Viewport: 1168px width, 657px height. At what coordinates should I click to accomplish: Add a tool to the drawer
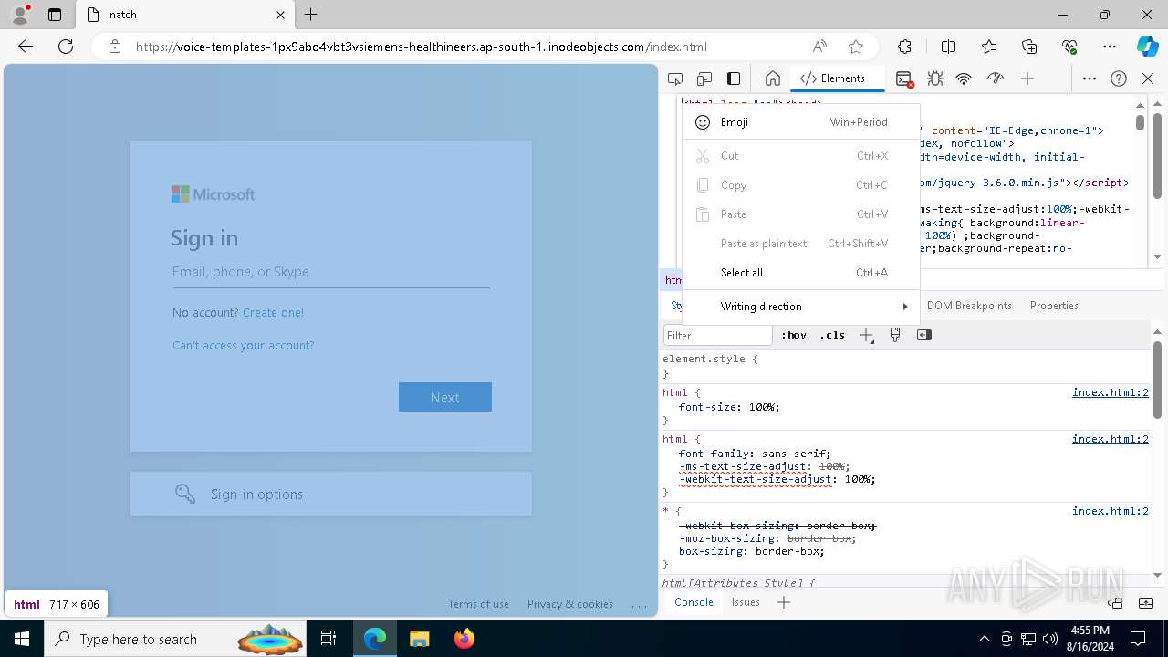[783, 602]
